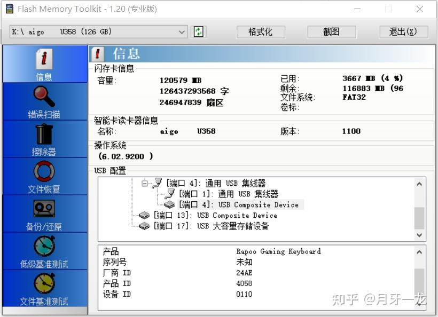This screenshot has width=438, height=317.
Task: Click the Flash Memory Toolkit title bar icon
Action: [x=9, y=9]
